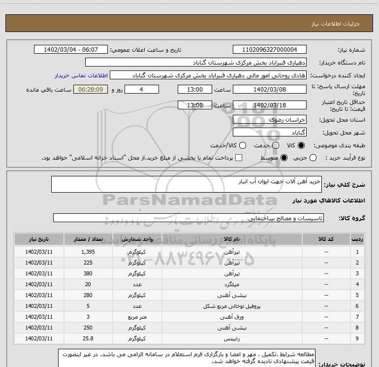Screen dimensions: 379x367
Task: Click response deadline time 13:00 field
Action: pyautogui.click(x=195, y=89)
